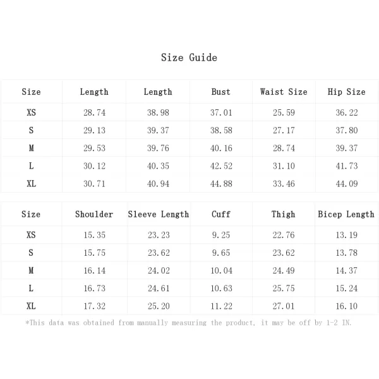Select the Bust column header
Image resolution: width=379 pixels, height=379 pixels.
pyautogui.click(x=220, y=92)
